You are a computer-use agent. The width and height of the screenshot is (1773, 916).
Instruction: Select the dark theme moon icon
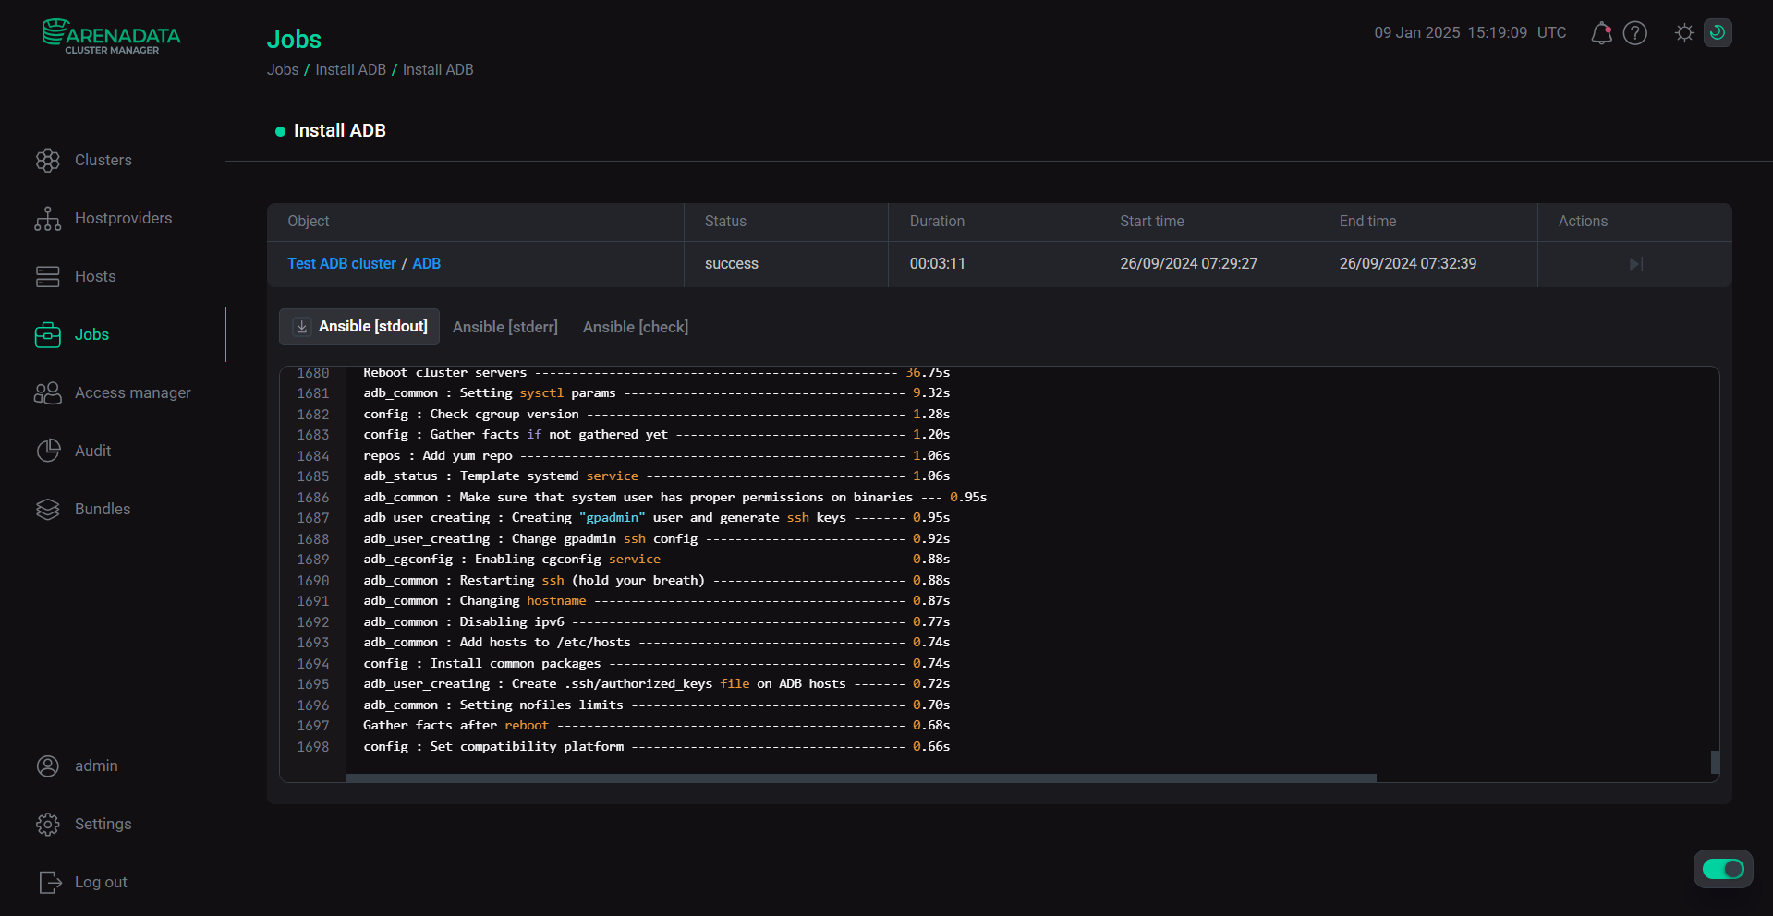click(1718, 32)
